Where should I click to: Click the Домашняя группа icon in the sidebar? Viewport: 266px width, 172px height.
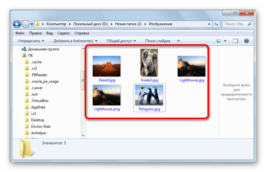point(24,49)
